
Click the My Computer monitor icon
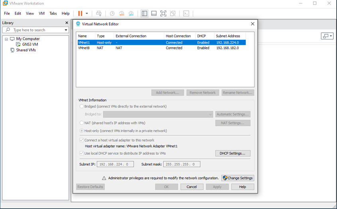[x=12, y=39]
